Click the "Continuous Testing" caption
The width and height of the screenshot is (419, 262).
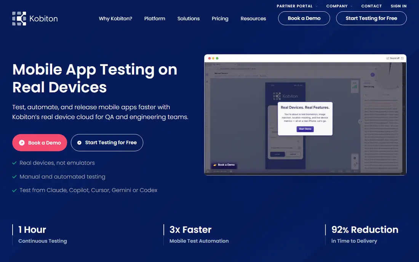[43, 241]
